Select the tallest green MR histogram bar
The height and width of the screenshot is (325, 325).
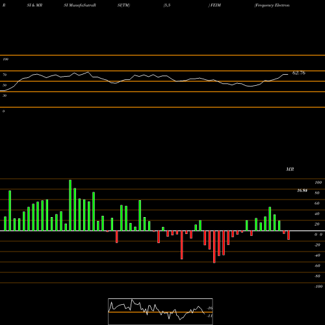[70, 205]
